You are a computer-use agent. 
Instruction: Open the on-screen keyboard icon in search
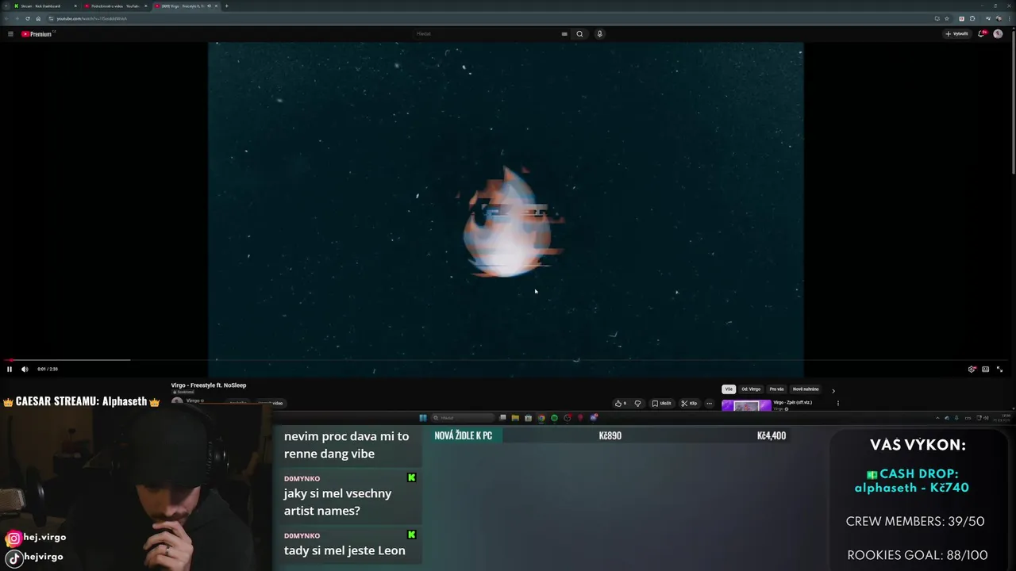[564, 34]
